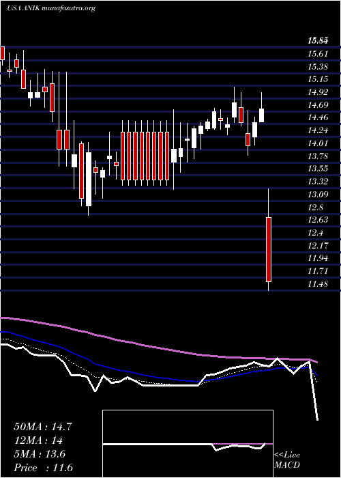Click the 14.92 price axis label

(x=318, y=92)
